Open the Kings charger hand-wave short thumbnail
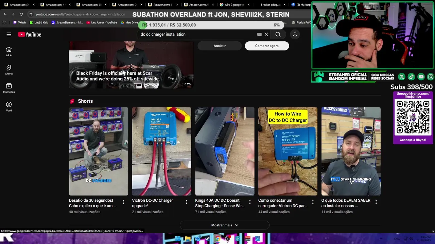 click(x=225, y=151)
